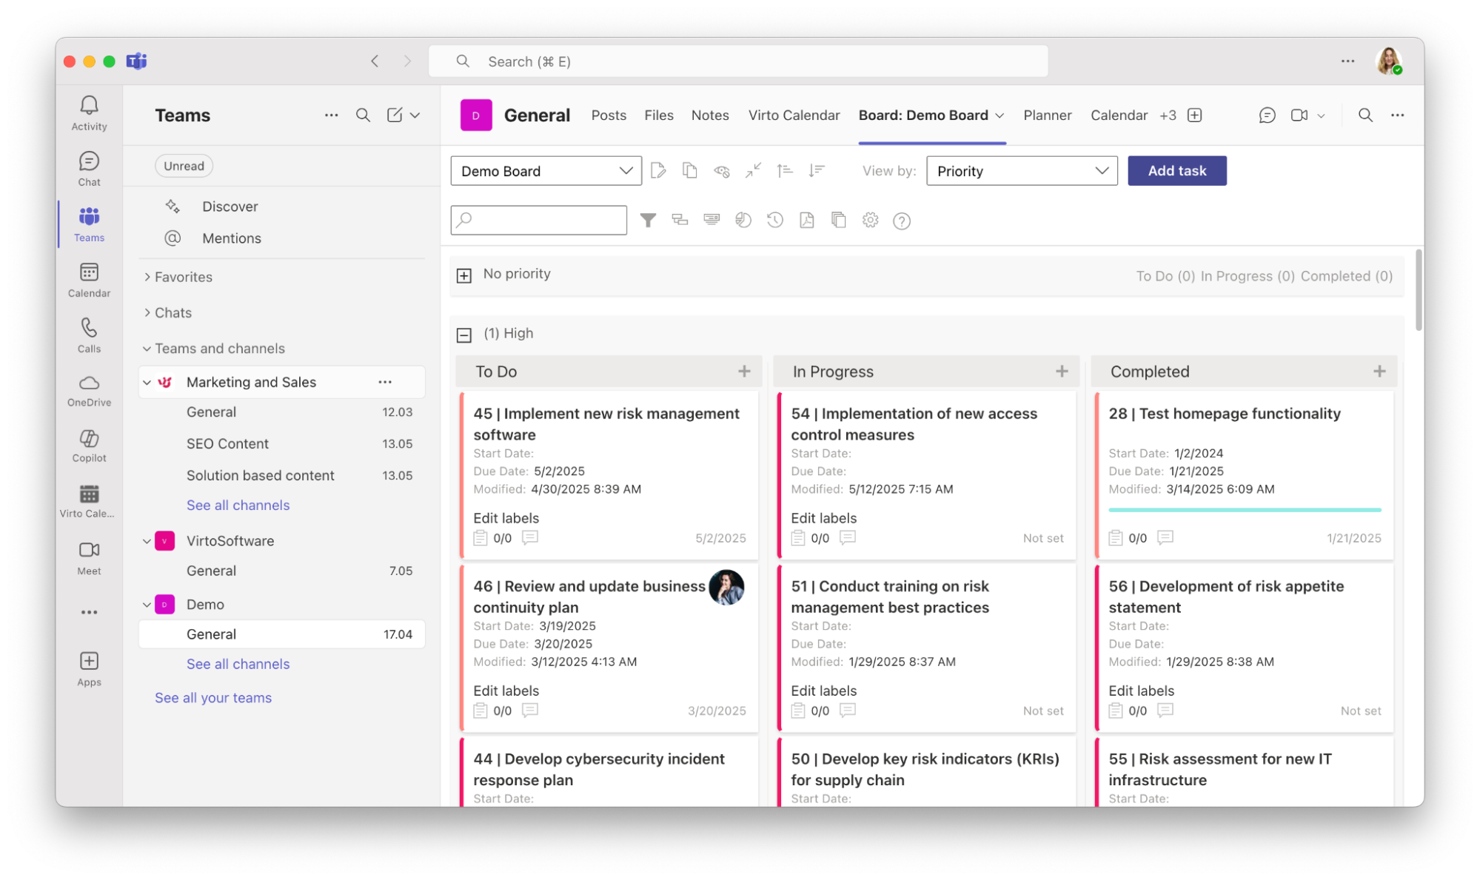The image size is (1480, 880).
Task: Open See all your teams link
Action: coord(213,696)
